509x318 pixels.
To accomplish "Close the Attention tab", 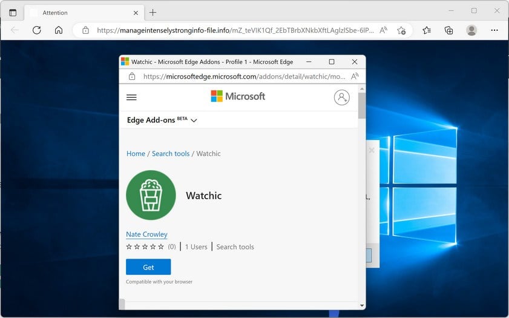I will coord(136,13).
